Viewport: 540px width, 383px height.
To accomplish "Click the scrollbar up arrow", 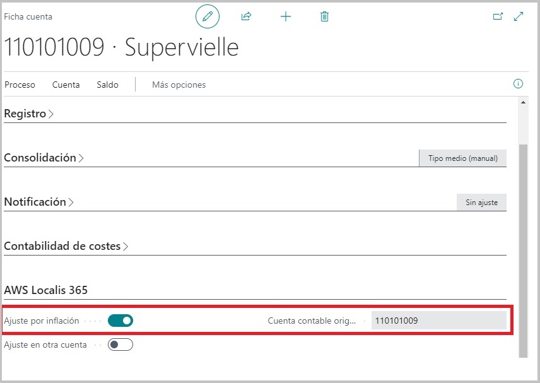I will [x=523, y=102].
